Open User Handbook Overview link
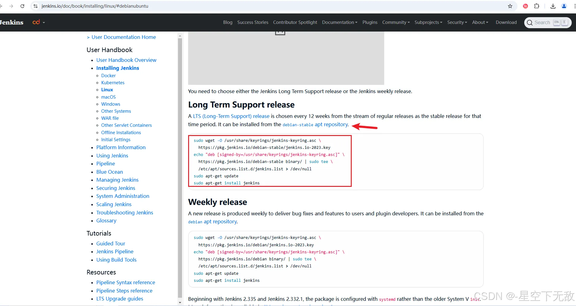 pos(126,60)
